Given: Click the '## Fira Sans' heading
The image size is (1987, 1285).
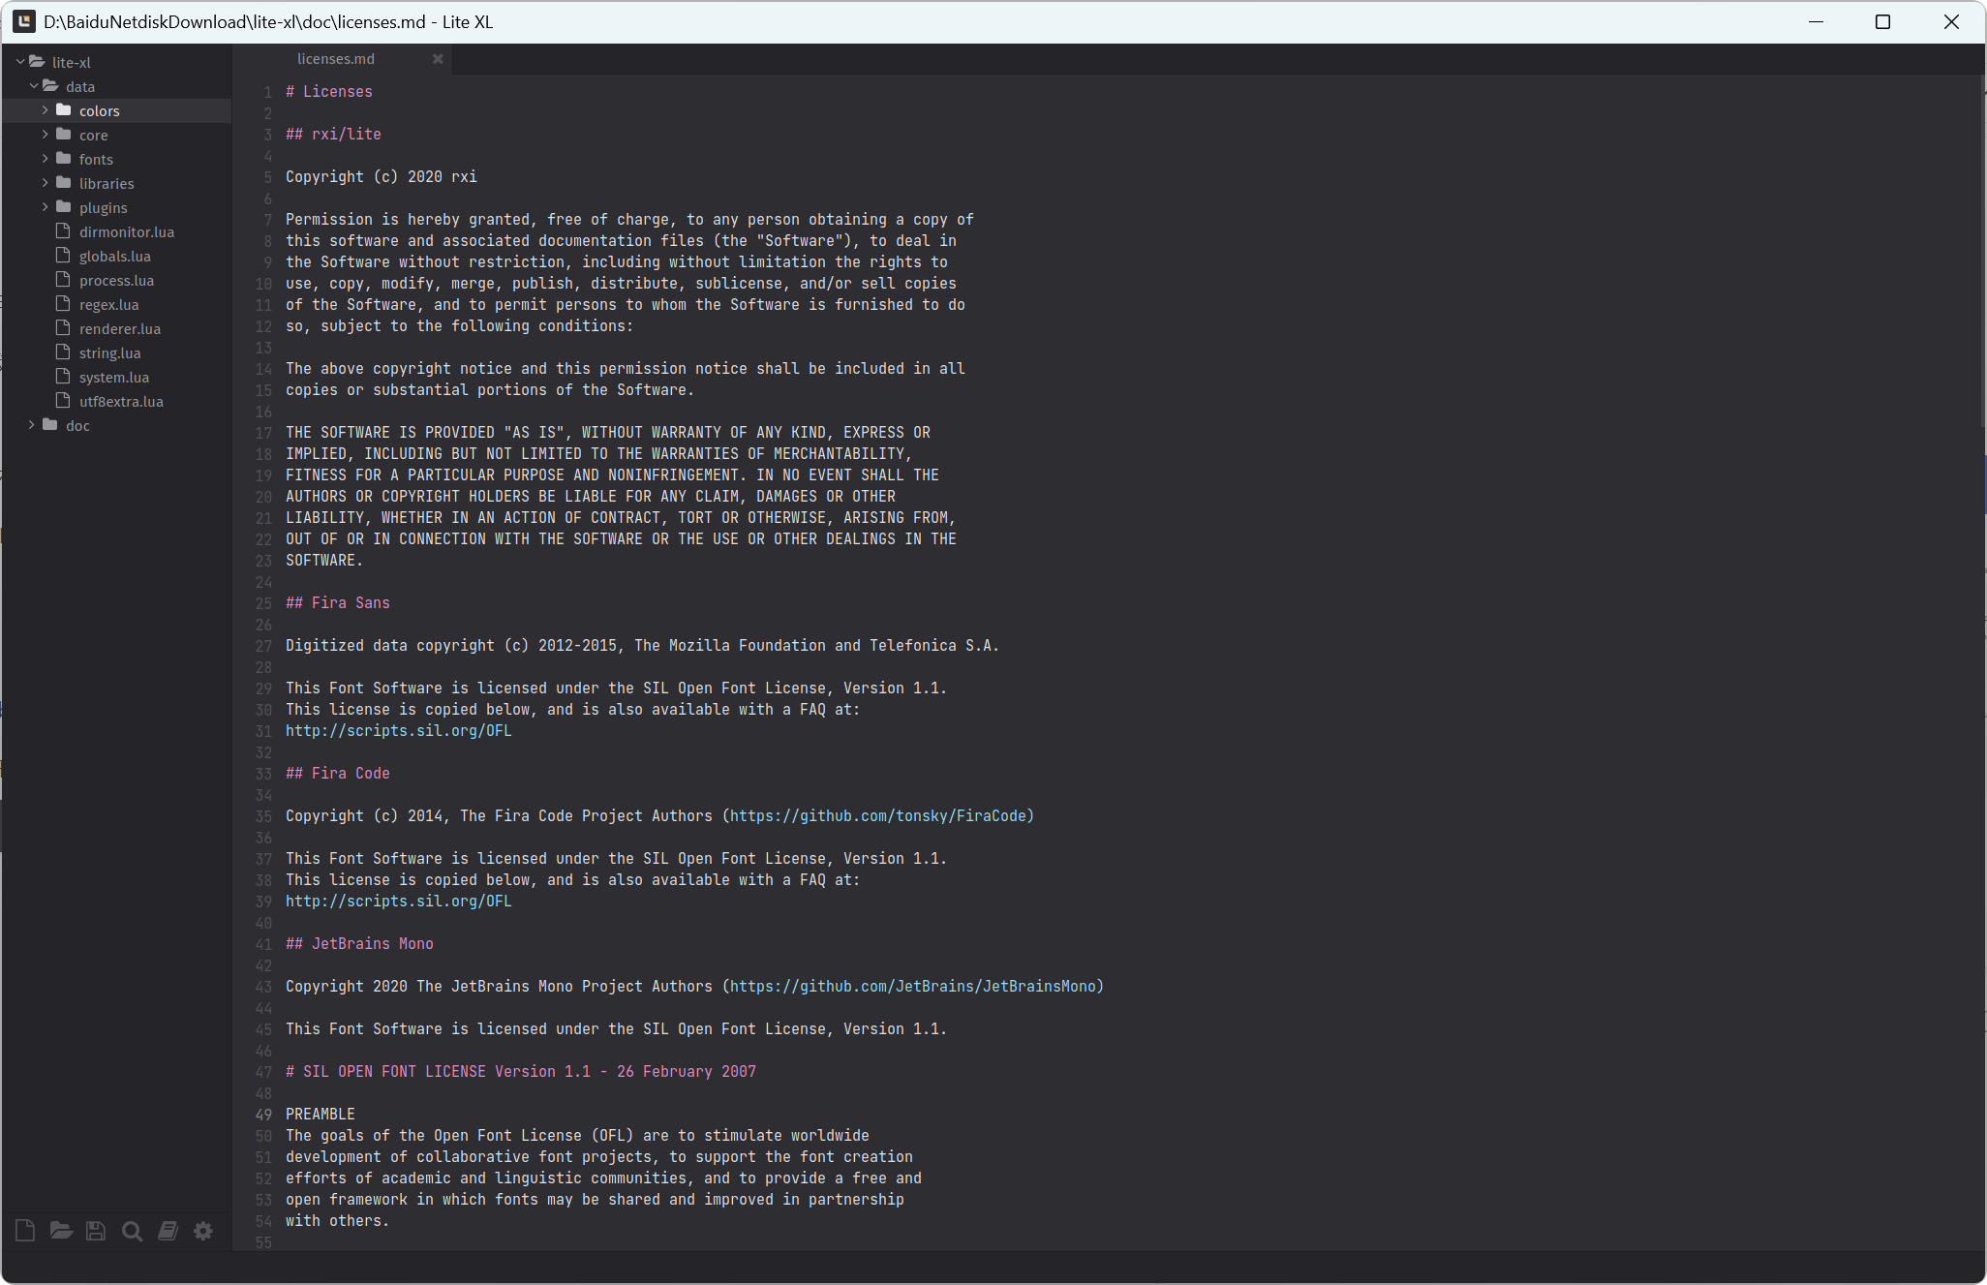Looking at the screenshot, I should [338, 603].
